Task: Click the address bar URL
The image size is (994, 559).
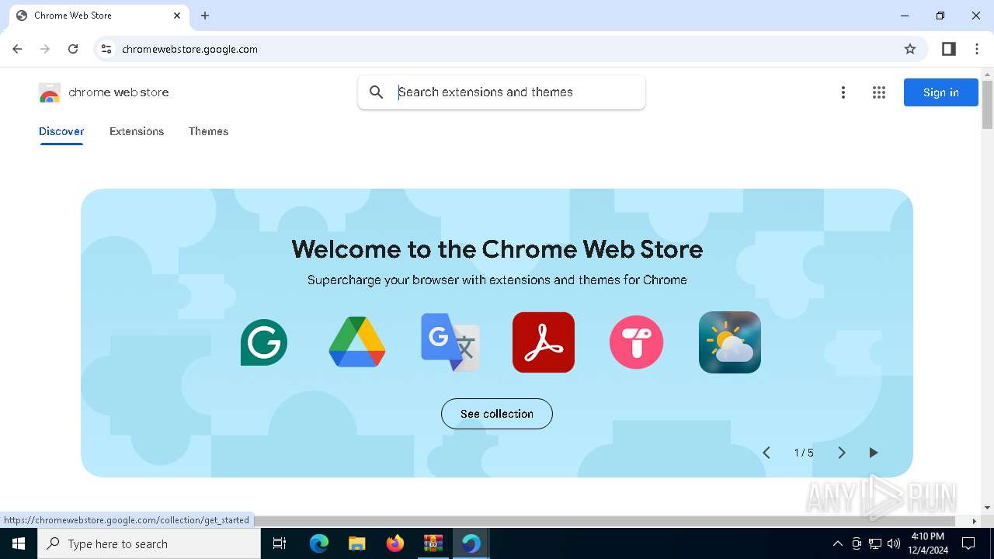Action: pos(190,49)
